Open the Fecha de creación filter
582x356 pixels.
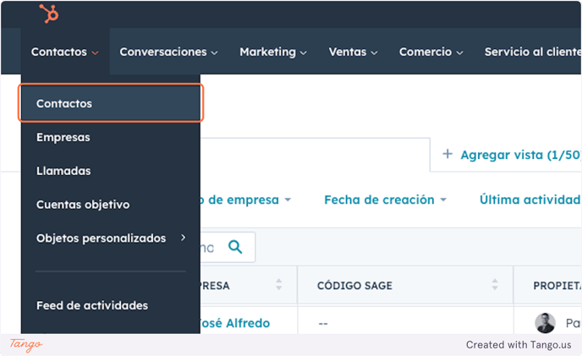point(385,200)
